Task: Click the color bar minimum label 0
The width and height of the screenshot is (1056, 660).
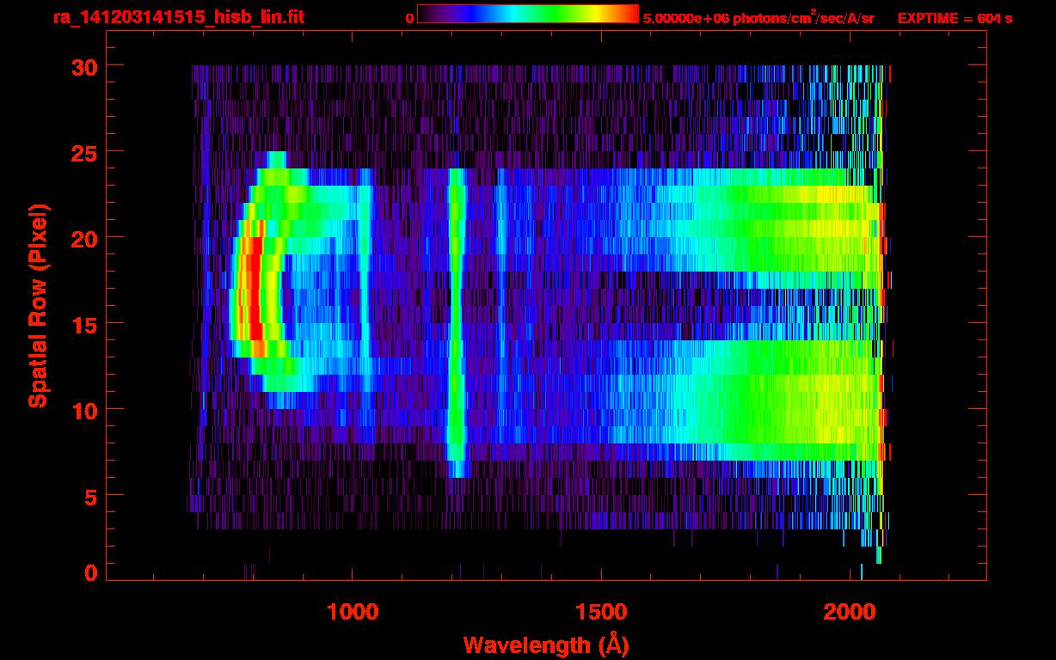Action: 409,18
